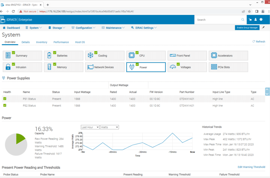Click the user profile icon in header
The image size is (270, 178).
pyautogui.click(x=255, y=19)
